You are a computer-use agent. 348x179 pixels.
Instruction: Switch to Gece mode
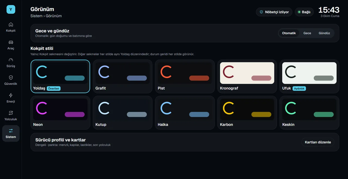[307, 33]
